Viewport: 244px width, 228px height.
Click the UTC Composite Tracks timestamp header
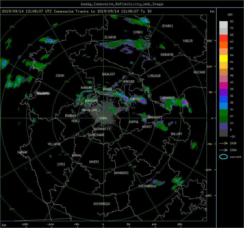point(77,11)
